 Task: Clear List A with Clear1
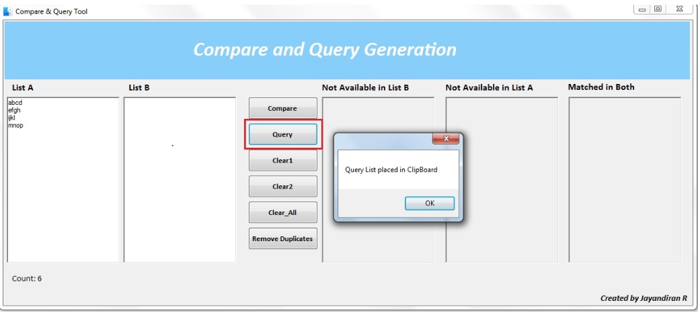click(x=282, y=161)
